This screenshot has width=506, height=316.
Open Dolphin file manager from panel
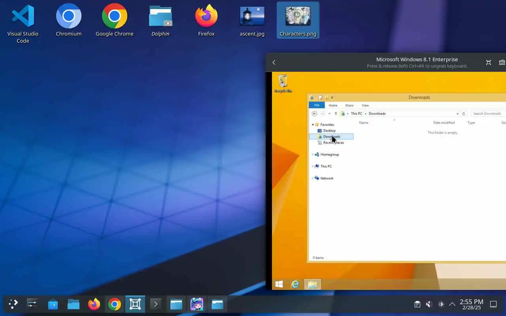(x=74, y=304)
